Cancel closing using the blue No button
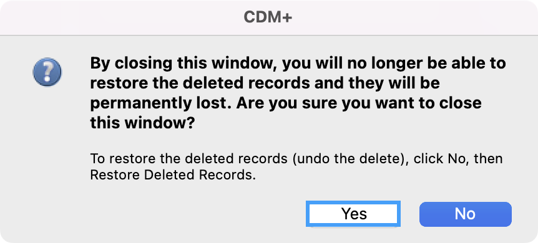 [x=465, y=214]
